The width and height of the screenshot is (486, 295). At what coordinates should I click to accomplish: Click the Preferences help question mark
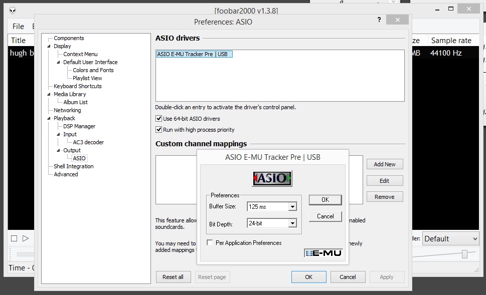click(x=379, y=20)
